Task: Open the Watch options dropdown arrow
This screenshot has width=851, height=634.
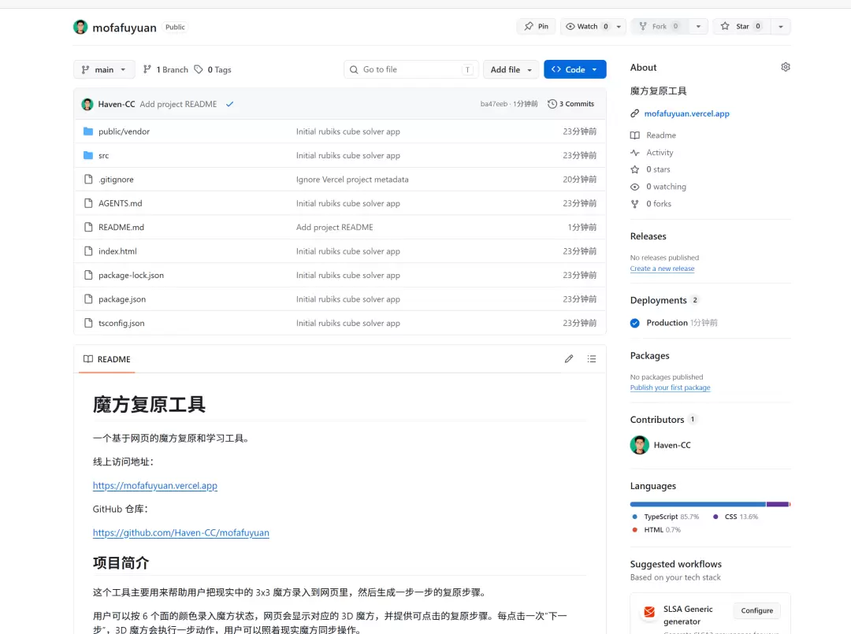Action: [x=619, y=26]
